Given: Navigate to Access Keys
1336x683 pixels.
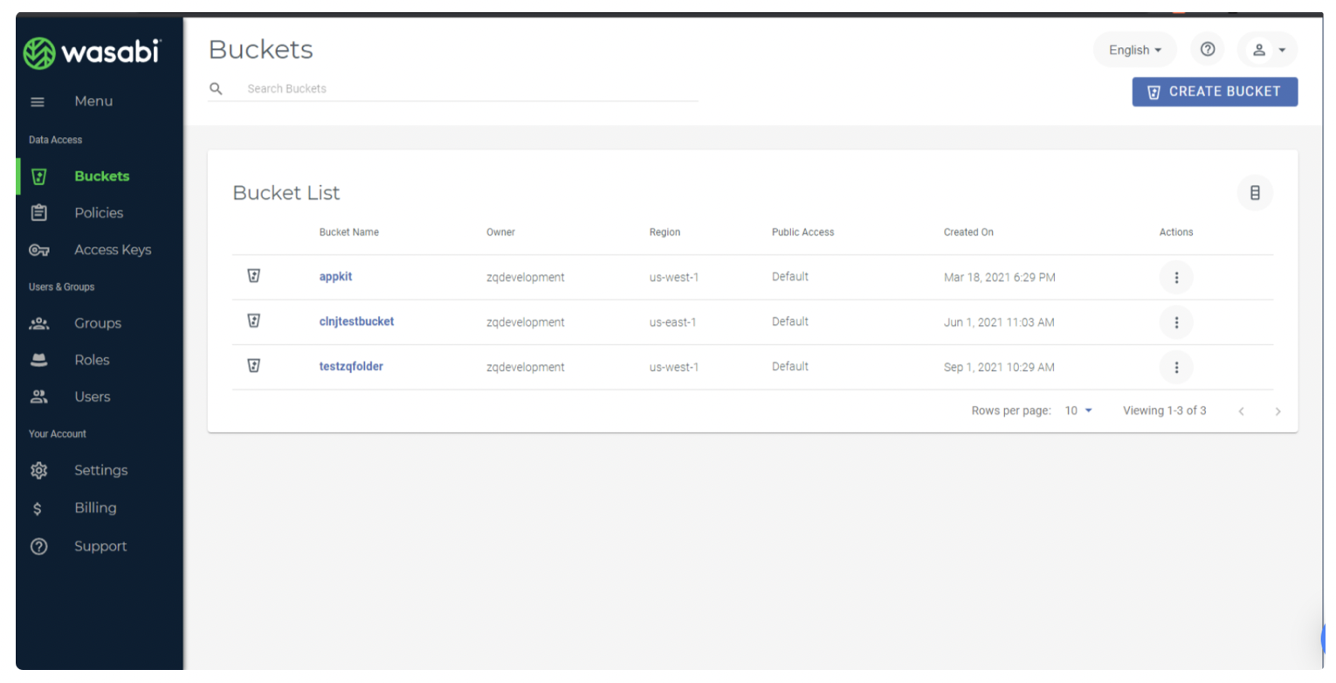Looking at the screenshot, I should [x=113, y=250].
